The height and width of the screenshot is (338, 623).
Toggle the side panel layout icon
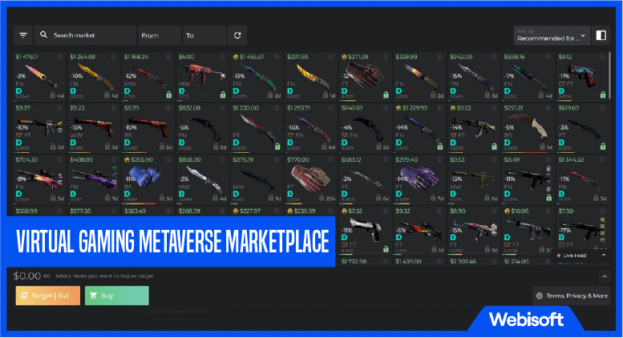pyautogui.click(x=601, y=35)
